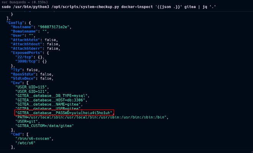Select the "3000/tcp" port entry
Screen dimensions: 253x153
pyautogui.click(x=31, y=61)
